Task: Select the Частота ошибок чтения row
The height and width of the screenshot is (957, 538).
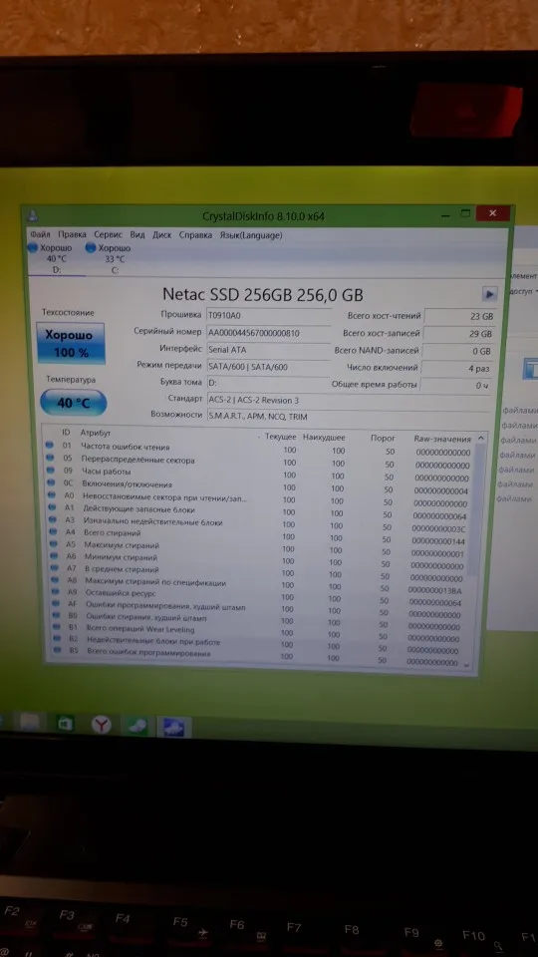Action: pos(259,449)
